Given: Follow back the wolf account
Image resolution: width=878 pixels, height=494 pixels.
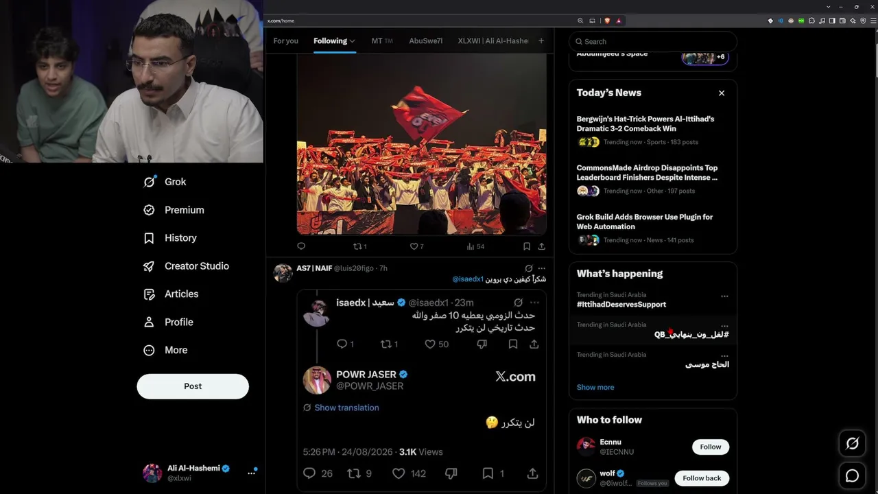Looking at the screenshot, I should point(702,478).
